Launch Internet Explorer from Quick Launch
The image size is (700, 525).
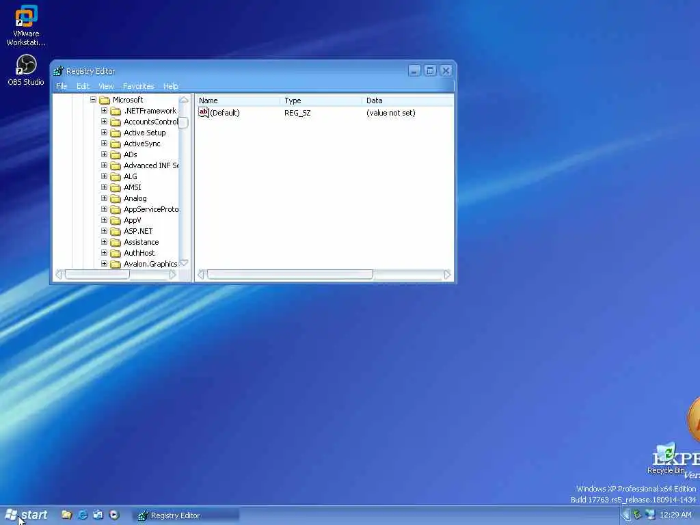pyautogui.click(x=83, y=515)
